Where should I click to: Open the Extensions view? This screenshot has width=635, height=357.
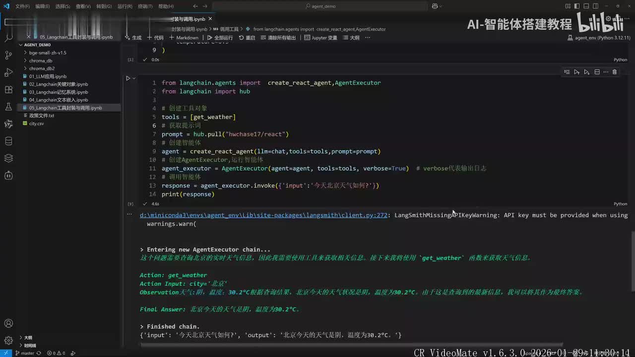click(x=8, y=90)
